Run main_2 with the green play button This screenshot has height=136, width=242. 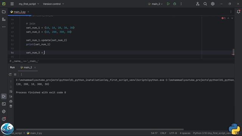click(x=168, y=4)
